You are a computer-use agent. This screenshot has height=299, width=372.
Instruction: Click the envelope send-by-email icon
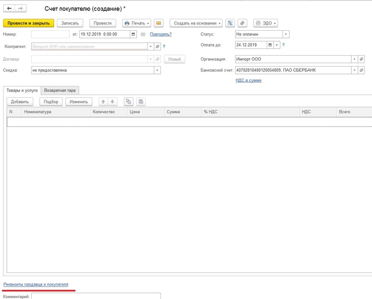tap(159, 23)
